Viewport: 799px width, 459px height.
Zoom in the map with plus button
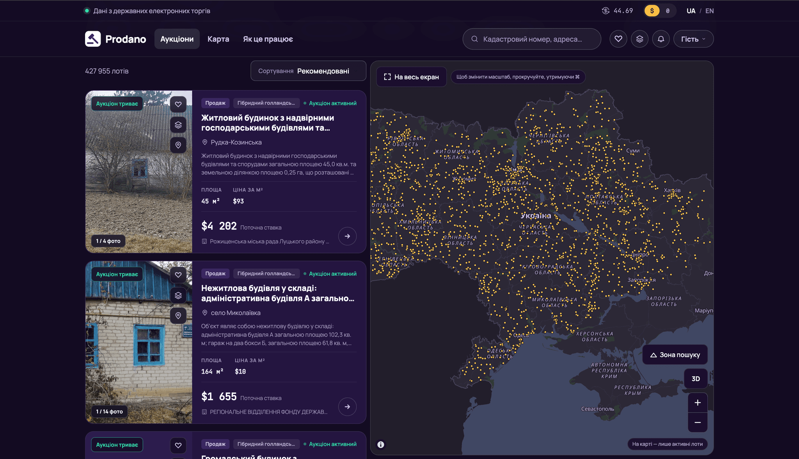[698, 403]
